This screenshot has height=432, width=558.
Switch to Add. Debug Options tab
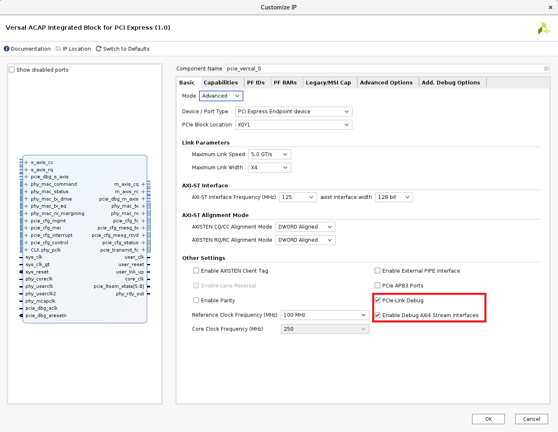point(451,82)
